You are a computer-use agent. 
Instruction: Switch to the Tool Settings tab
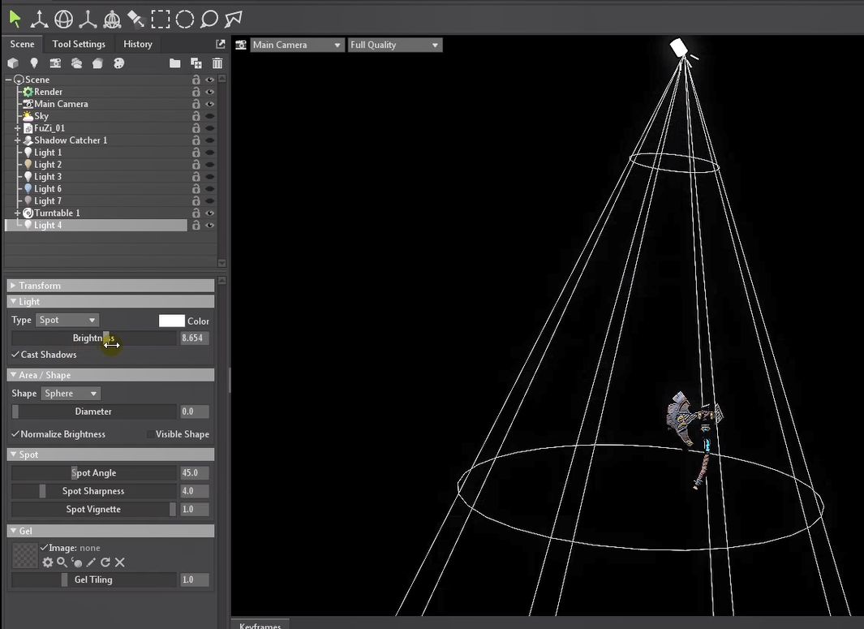pyautogui.click(x=79, y=44)
